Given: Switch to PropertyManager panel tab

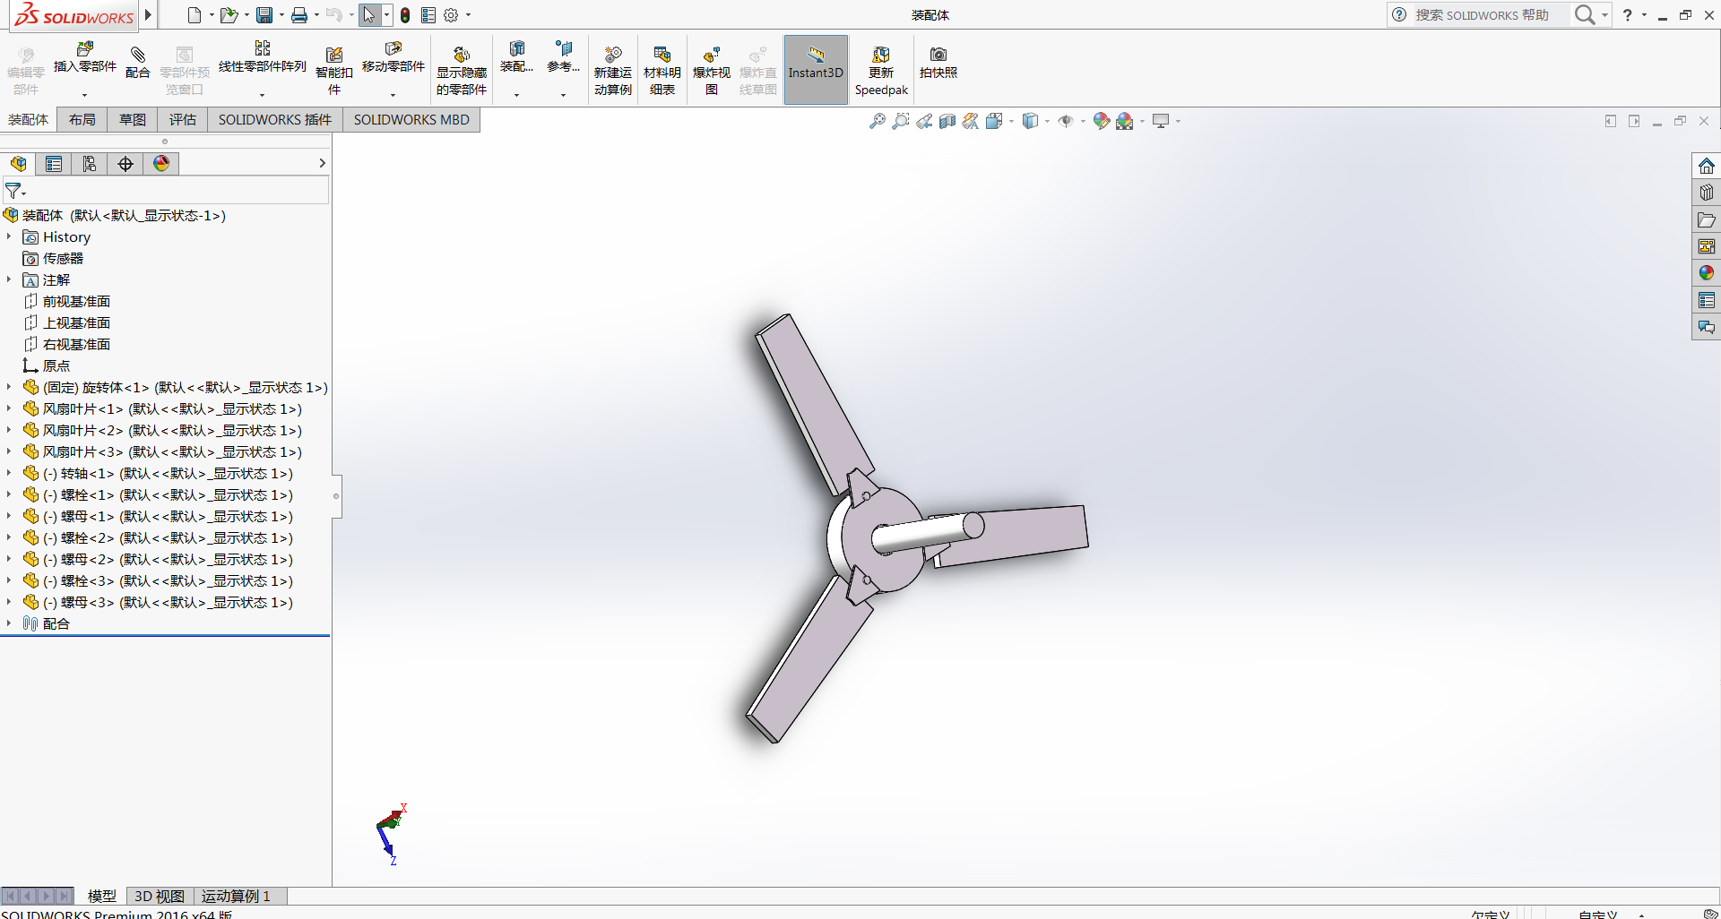Looking at the screenshot, I should (x=54, y=164).
